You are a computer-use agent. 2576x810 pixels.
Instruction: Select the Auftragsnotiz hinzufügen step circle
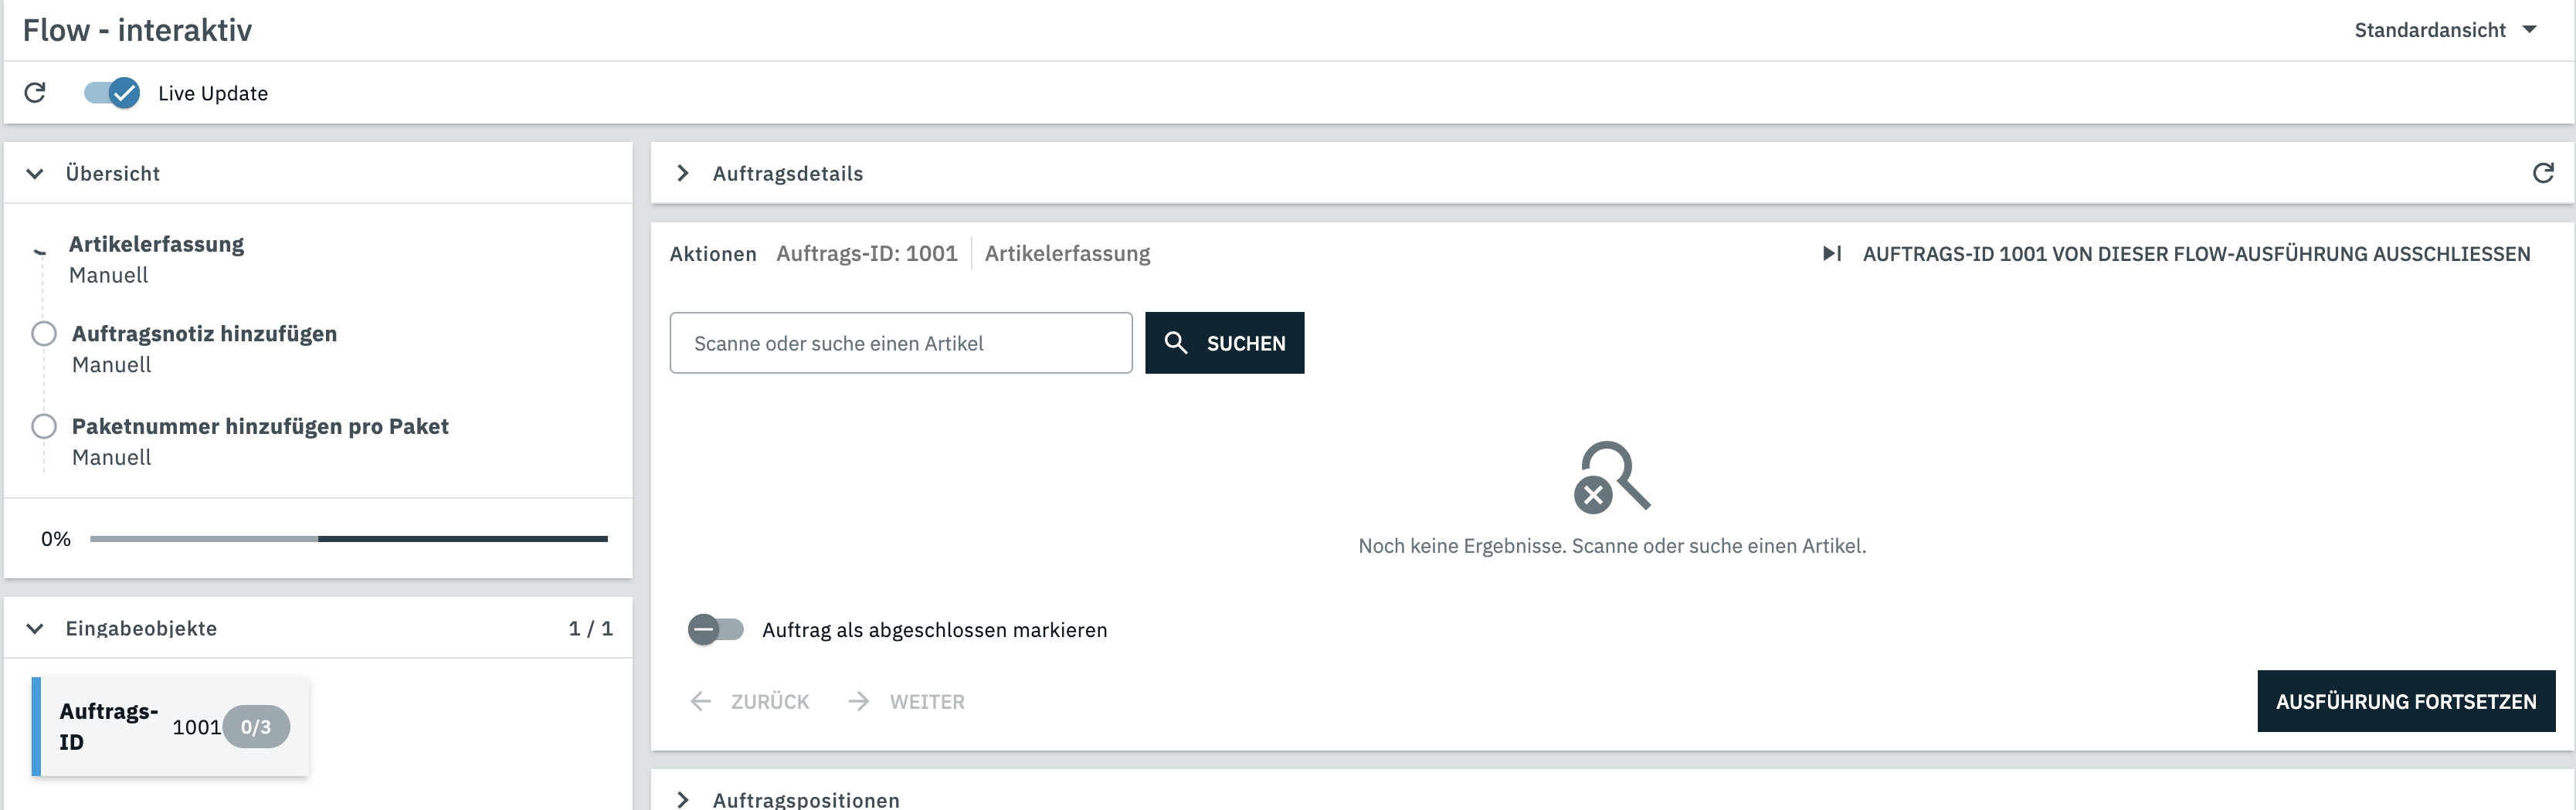tap(44, 334)
